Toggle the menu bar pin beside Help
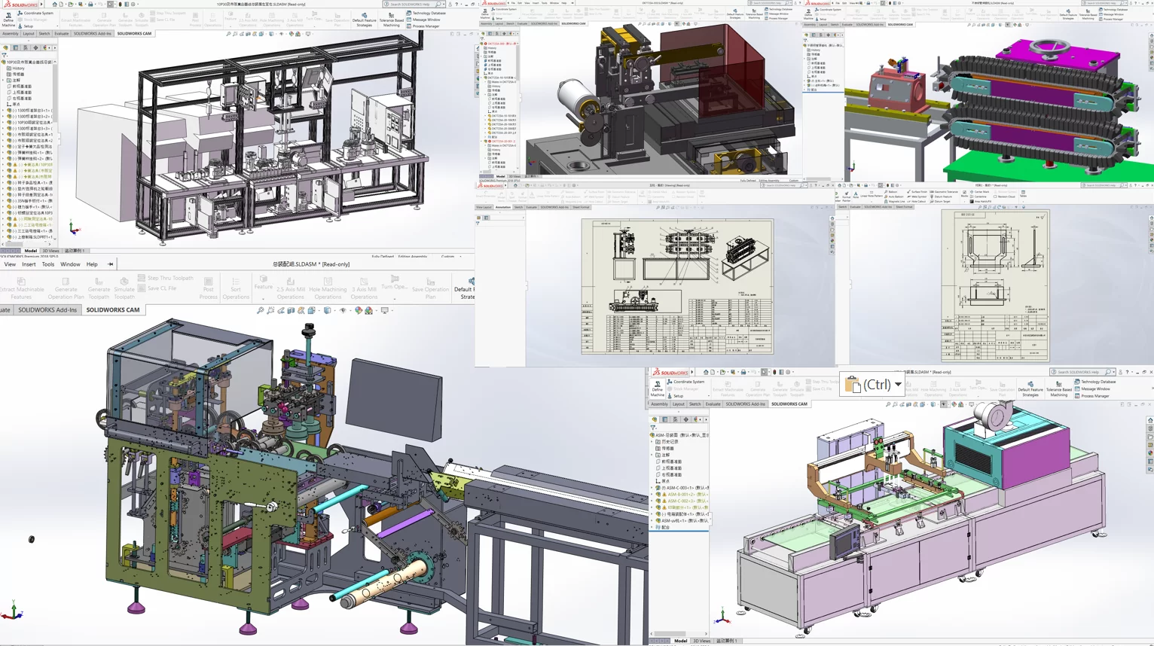This screenshot has height=646, width=1154. tap(110, 264)
